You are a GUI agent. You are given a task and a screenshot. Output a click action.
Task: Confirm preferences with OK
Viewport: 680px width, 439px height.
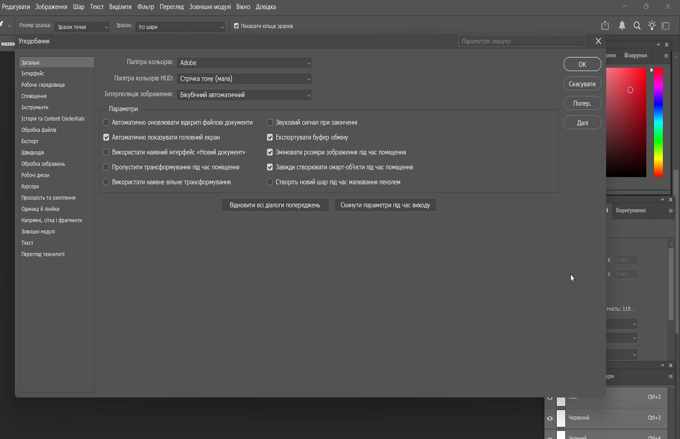(x=582, y=64)
